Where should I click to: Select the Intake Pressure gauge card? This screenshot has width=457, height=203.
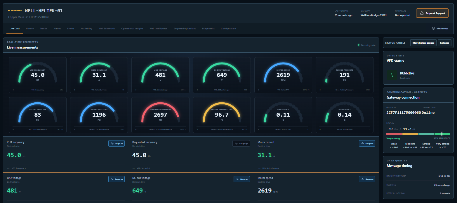tap(99, 115)
